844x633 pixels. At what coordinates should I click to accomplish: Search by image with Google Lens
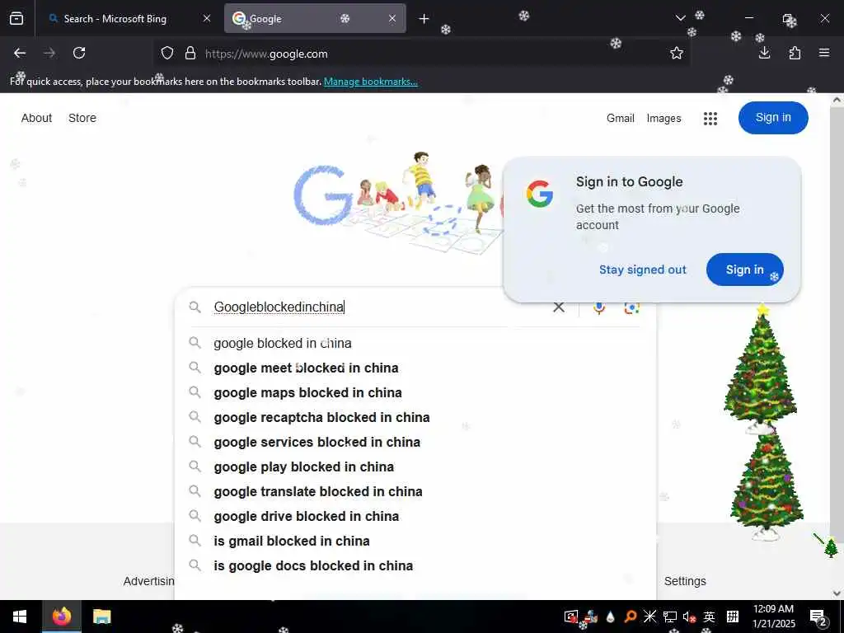click(x=631, y=307)
